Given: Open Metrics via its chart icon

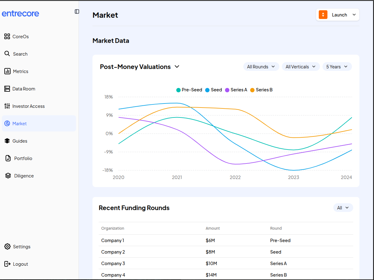Looking at the screenshot, I should pyautogui.click(x=7, y=71).
